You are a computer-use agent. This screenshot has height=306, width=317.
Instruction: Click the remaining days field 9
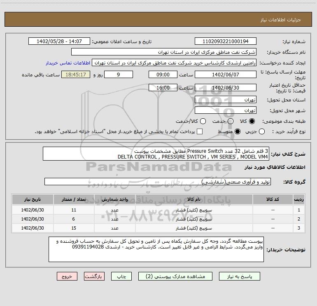point(119,74)
